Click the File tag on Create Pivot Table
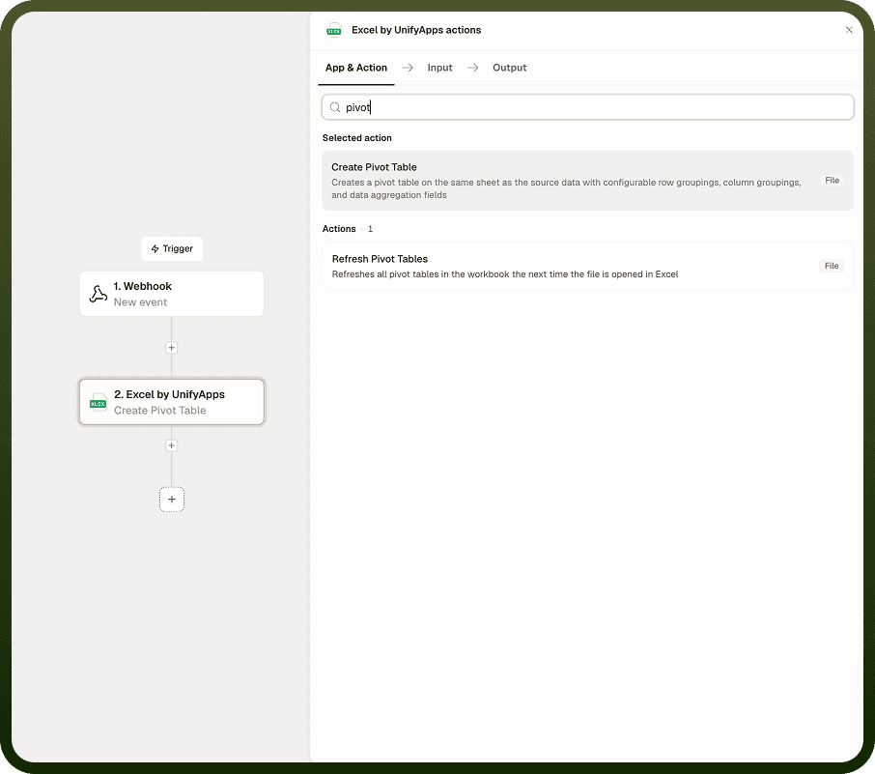Image resolution: width=875 pixels, height=774 pixels. [x=833, y=181]
